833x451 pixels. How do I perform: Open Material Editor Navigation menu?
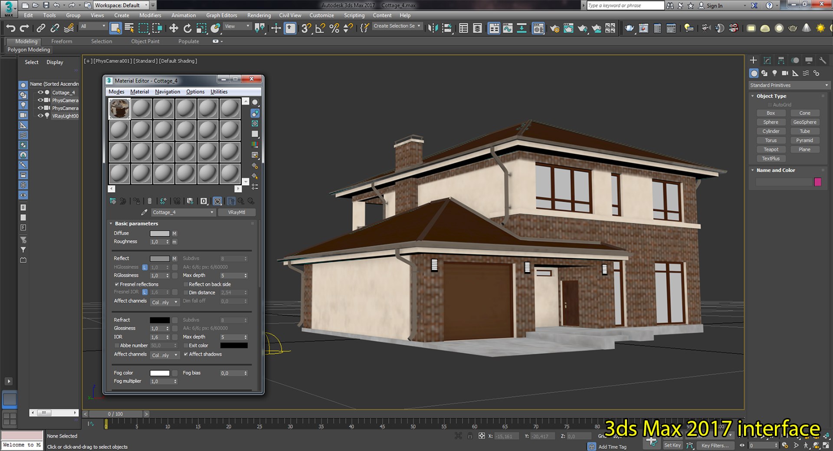point(167,92)
